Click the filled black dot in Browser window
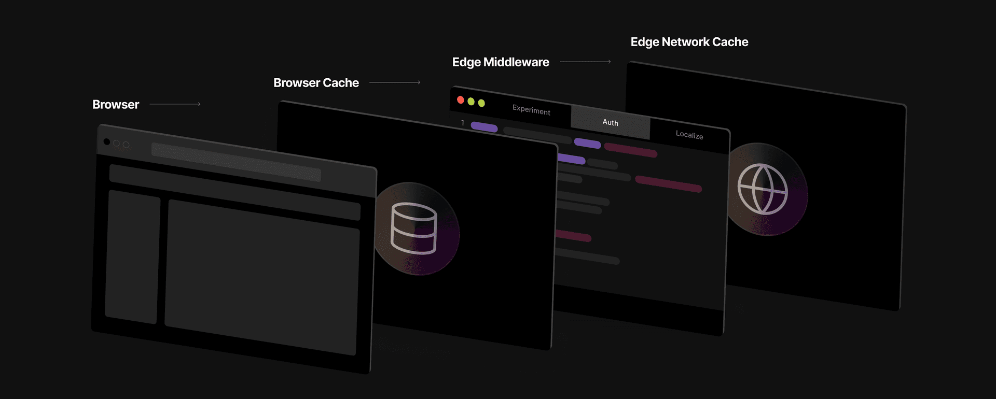The width and height of the screenshot is (996, 399). (107, 141)
